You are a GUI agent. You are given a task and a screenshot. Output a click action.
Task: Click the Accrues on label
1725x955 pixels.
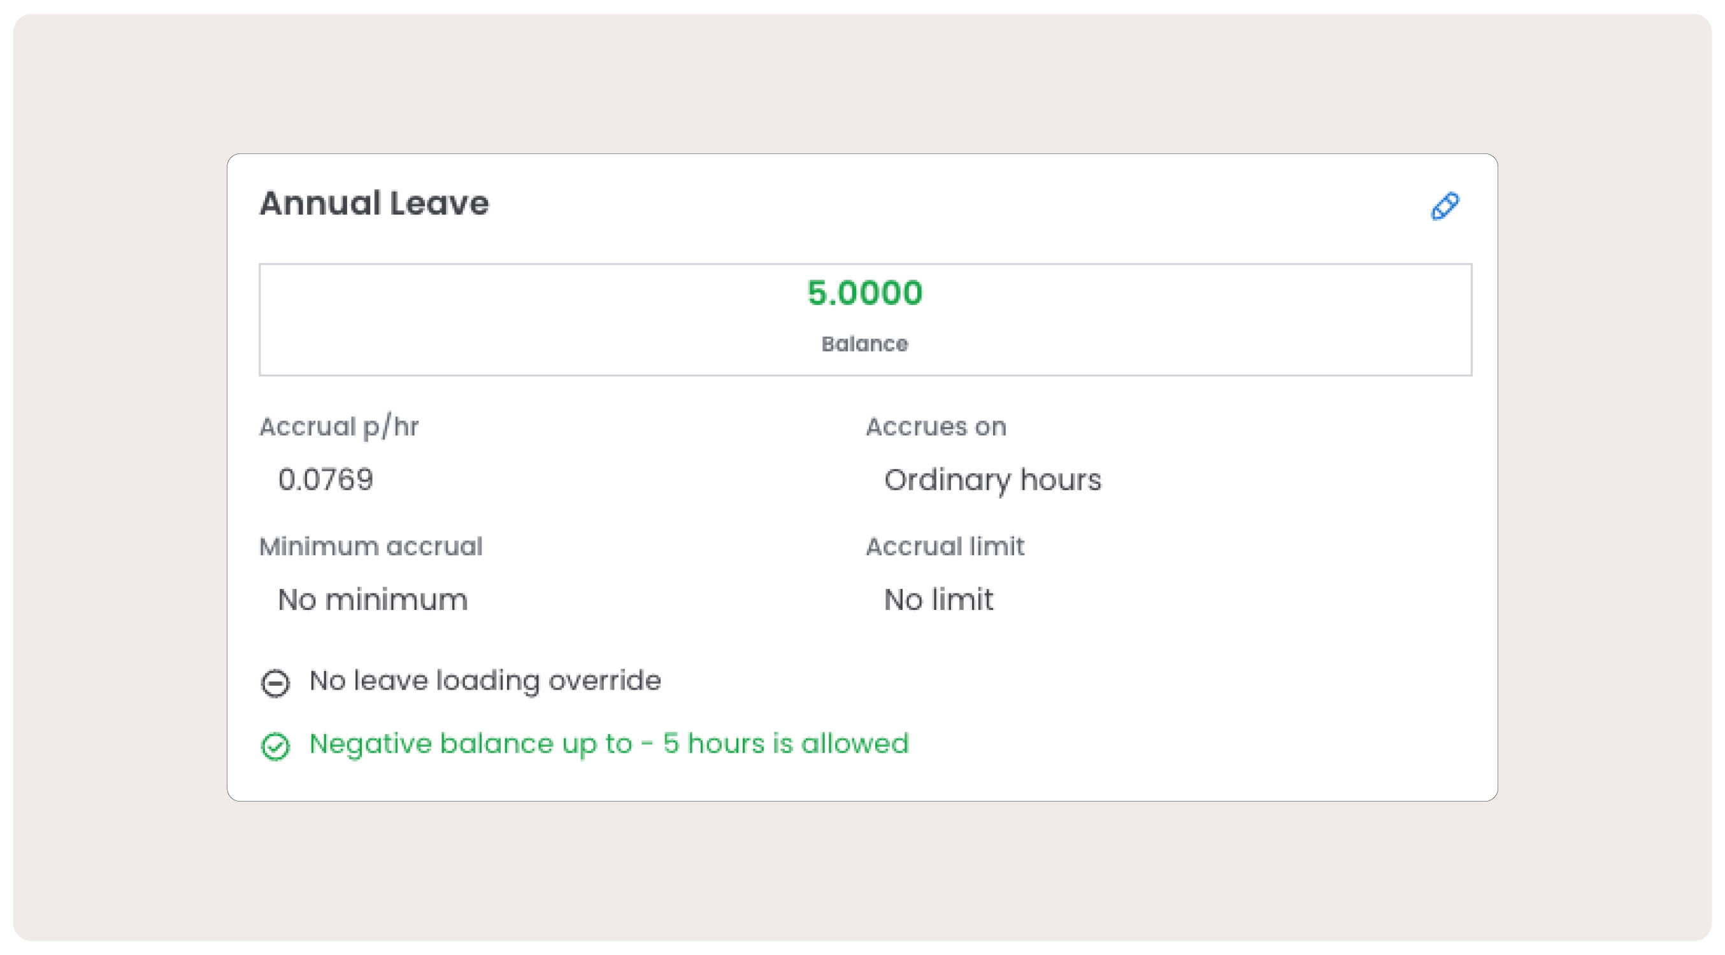(936, 427)
